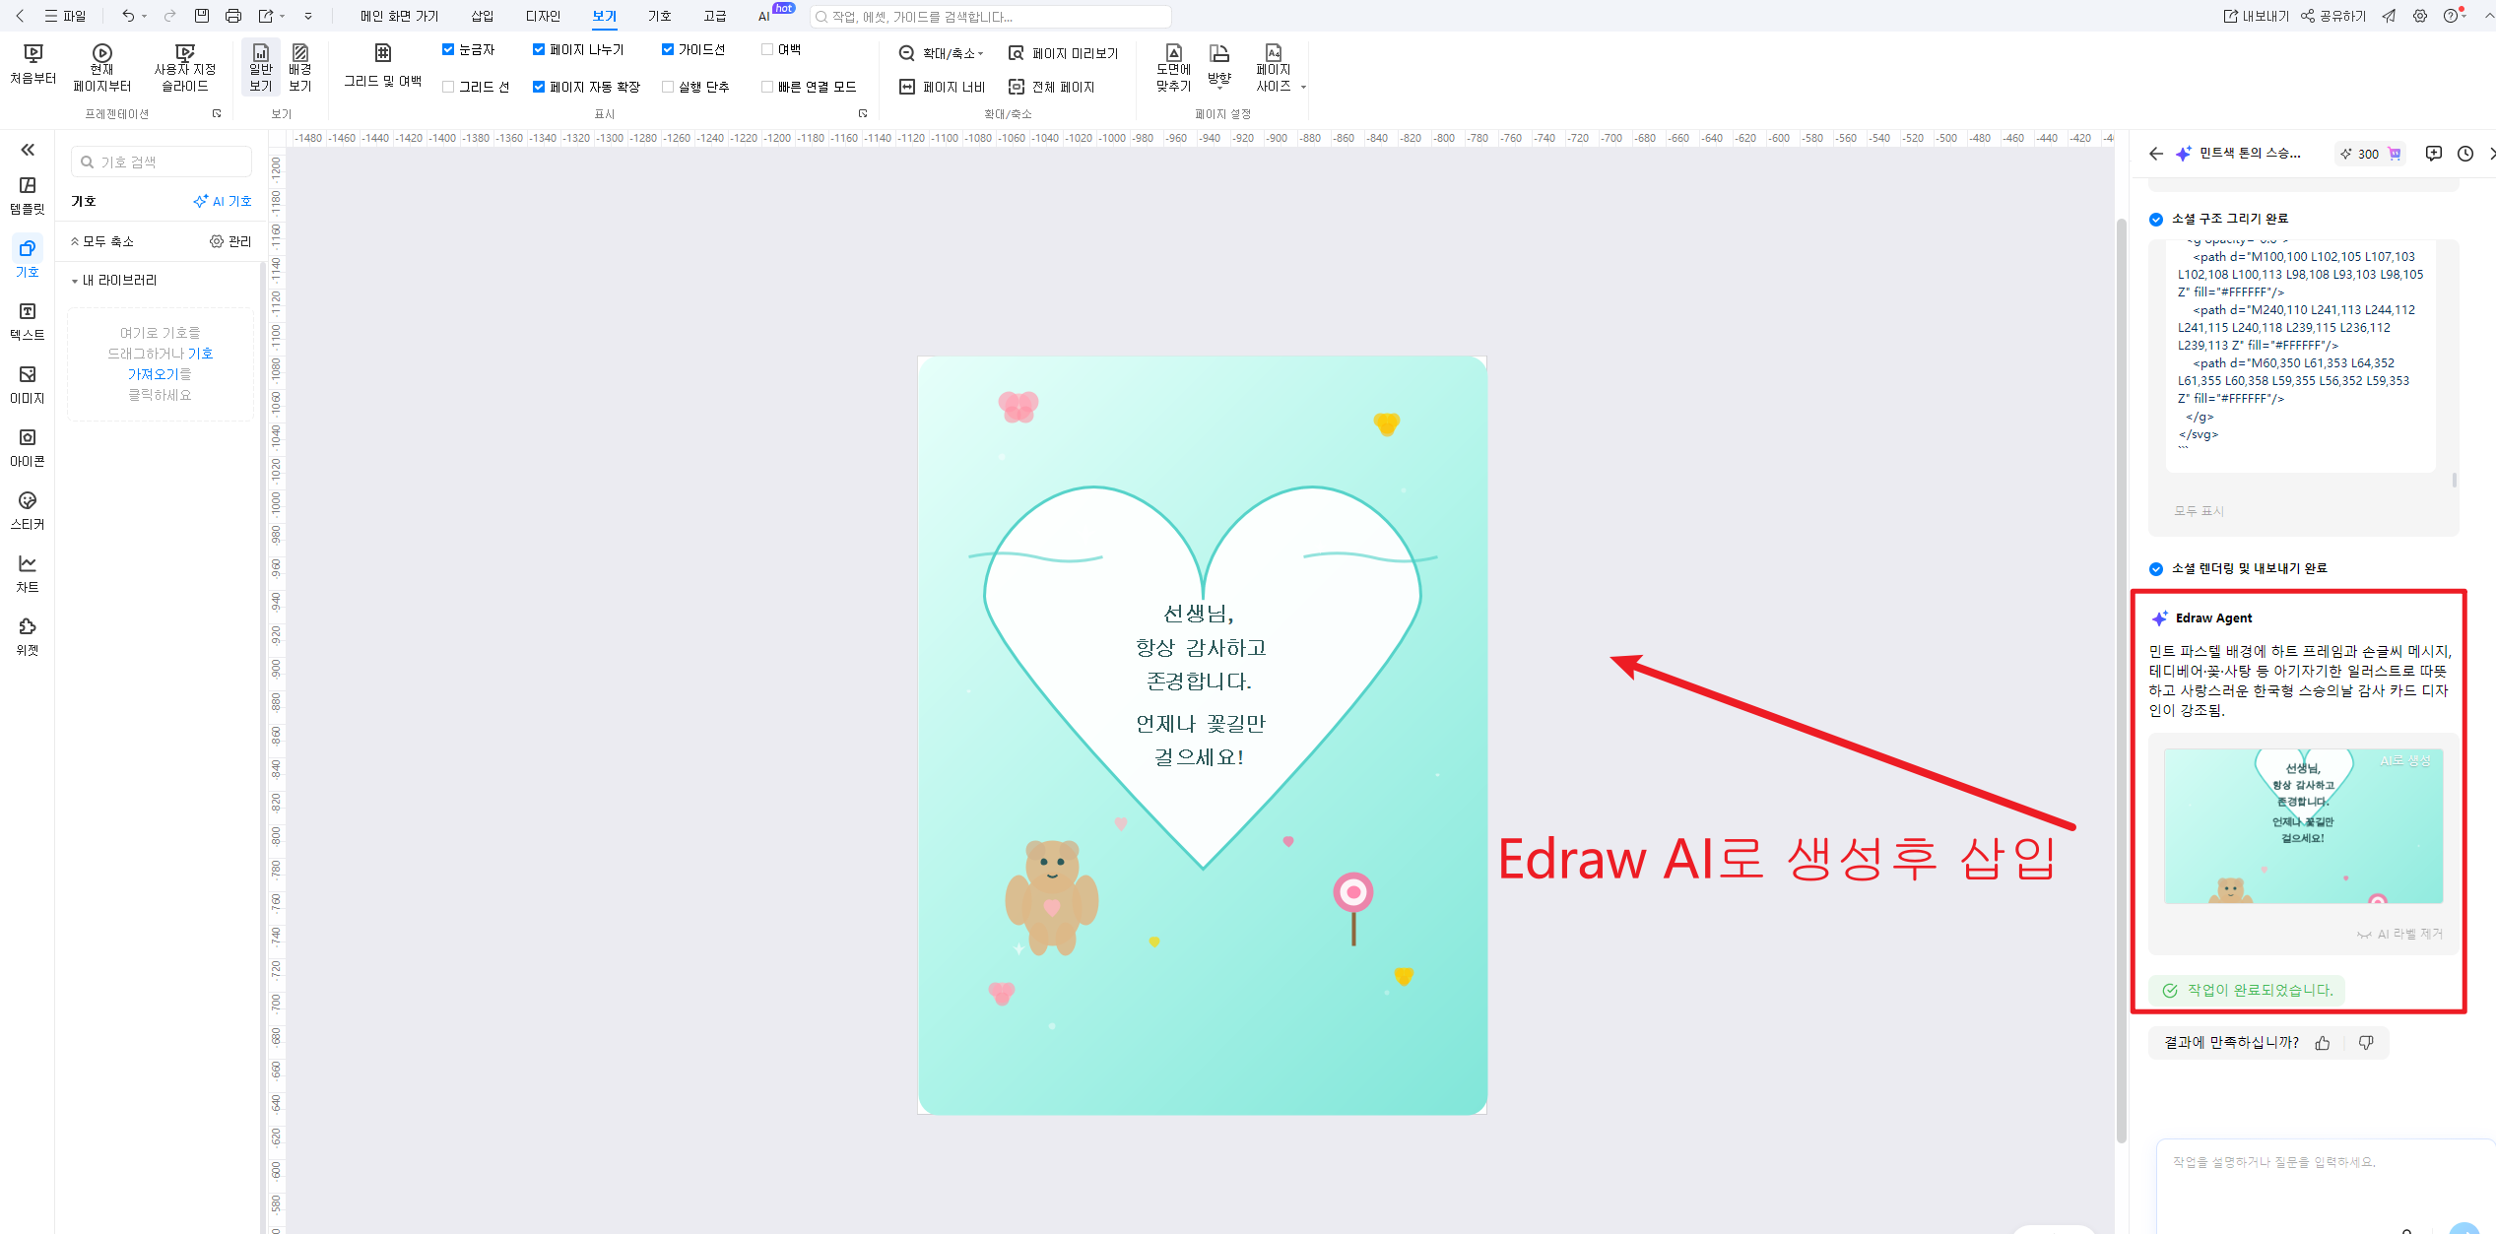Viewport: 2496px width, 1234px height.
Task: Click the 도면에 맞추기 fit-to-drawing icon
Action: pyautogui.click(x=1173, y=61)
